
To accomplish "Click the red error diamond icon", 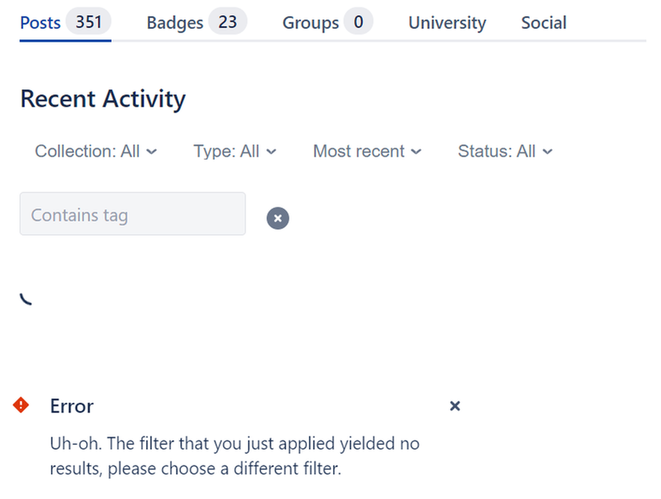I will pos(21,405).
